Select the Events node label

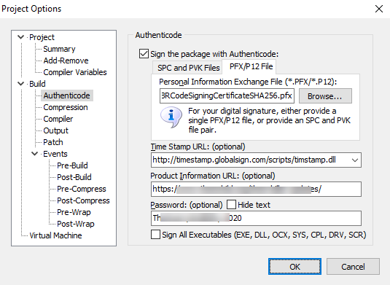[x=55, y=154]
